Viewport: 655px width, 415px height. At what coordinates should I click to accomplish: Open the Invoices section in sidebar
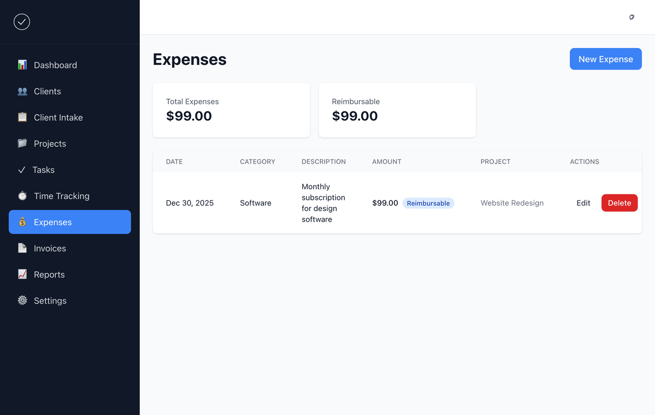pos(50,248)
